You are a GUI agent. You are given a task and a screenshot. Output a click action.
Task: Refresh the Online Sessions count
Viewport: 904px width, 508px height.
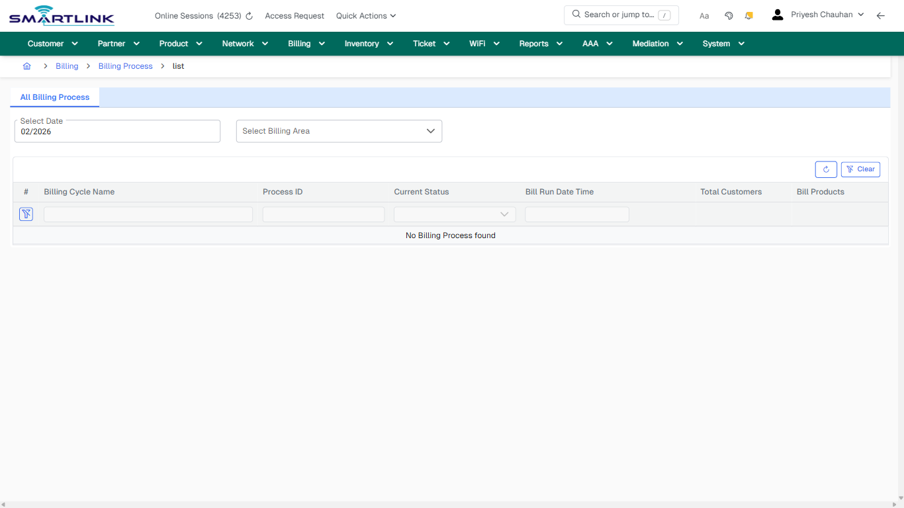point(249,15)
